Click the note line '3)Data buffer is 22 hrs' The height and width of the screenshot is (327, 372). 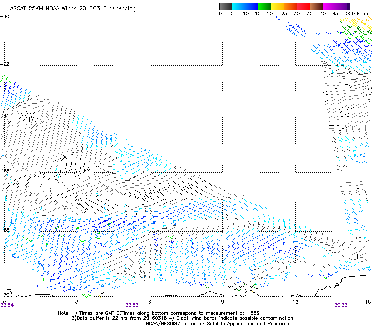(182, 318)
